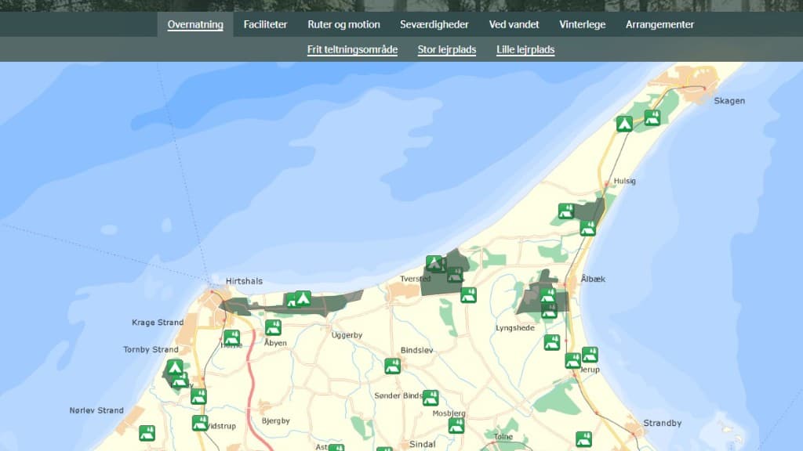Choose the Lille lejrplads link
Viewport: 803px width, 451px height.
(525, 49)
